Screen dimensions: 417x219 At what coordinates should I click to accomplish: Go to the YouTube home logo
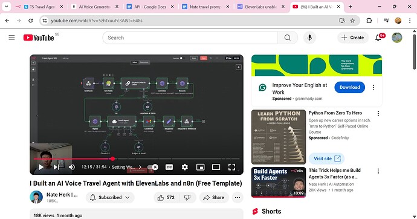[x=39, y=38]
